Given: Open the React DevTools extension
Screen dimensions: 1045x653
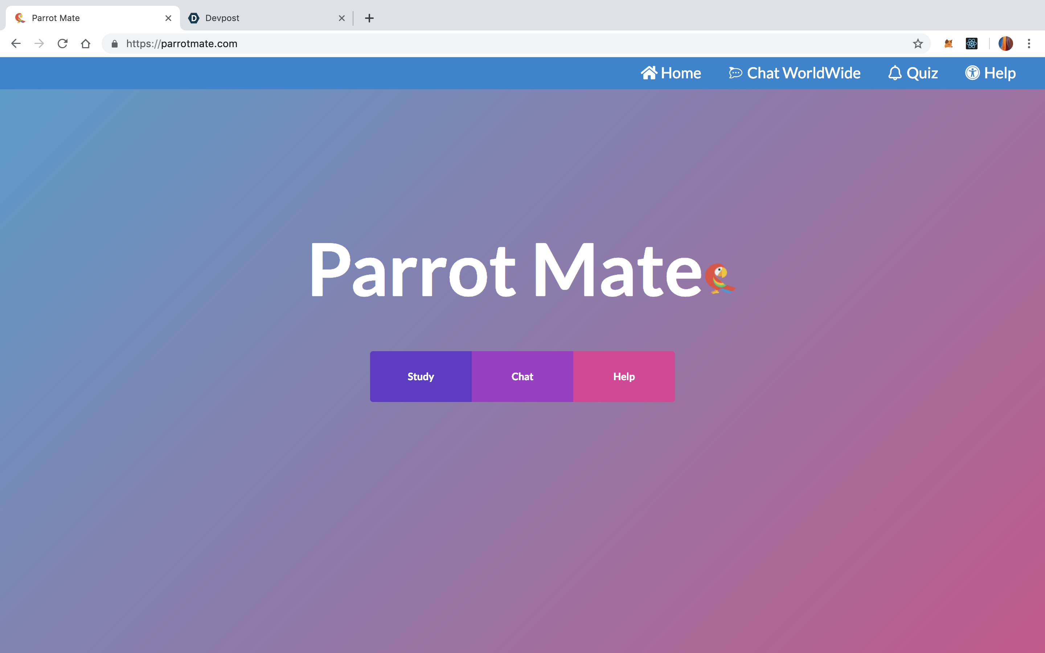Looking at the screenshot, I should point(972,44).
